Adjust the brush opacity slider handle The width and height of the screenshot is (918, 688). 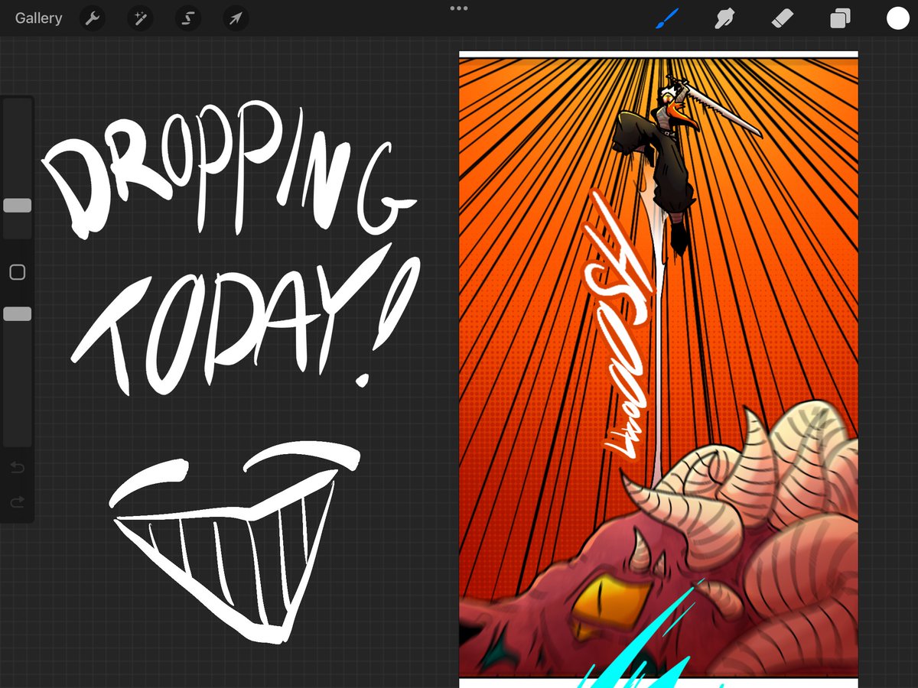pyautogui.click(x=17, y=314)
